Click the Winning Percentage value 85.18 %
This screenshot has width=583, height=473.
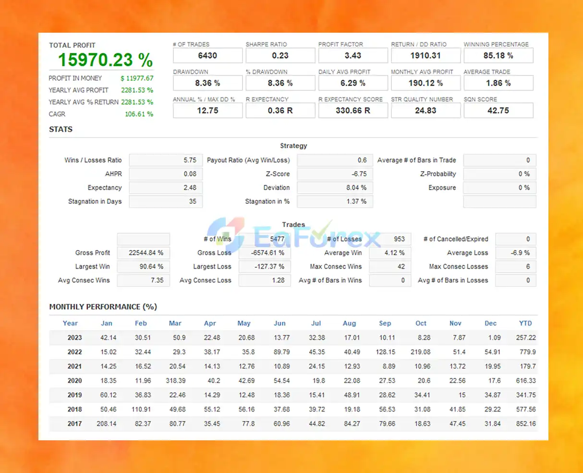pos(498,55)
